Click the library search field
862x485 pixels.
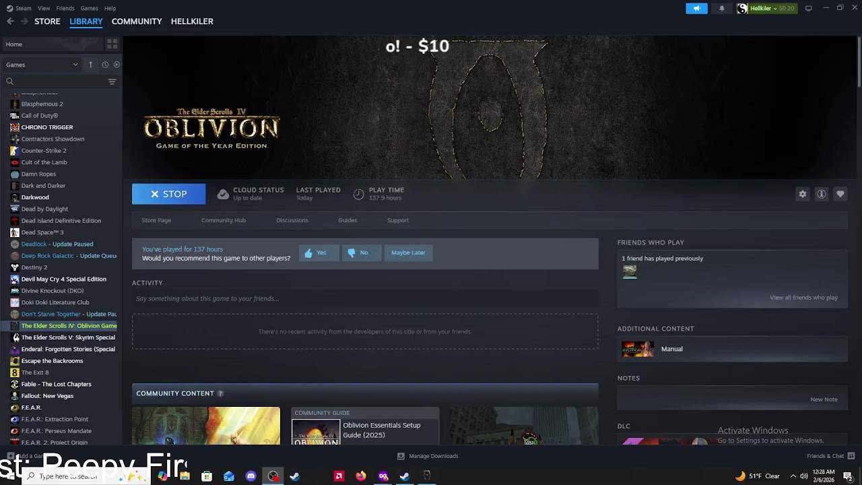coord(55,82)
